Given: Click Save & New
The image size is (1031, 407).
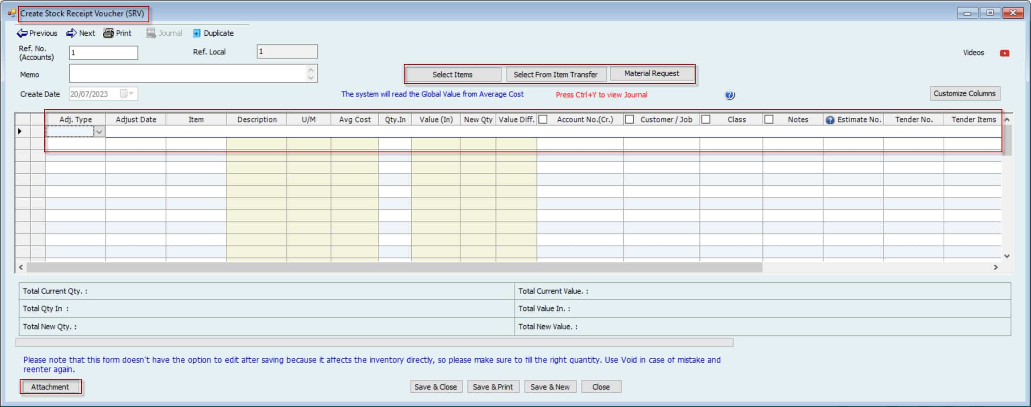Looking at the screenshot, I should [x=550, y=387].
